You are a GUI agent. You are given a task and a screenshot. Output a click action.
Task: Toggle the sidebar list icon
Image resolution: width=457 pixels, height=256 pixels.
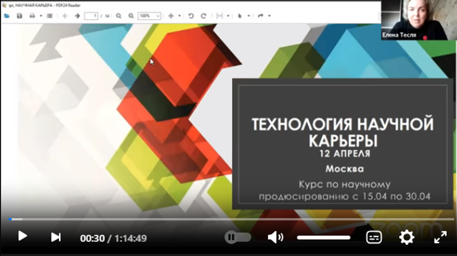(x=49, y=16)
